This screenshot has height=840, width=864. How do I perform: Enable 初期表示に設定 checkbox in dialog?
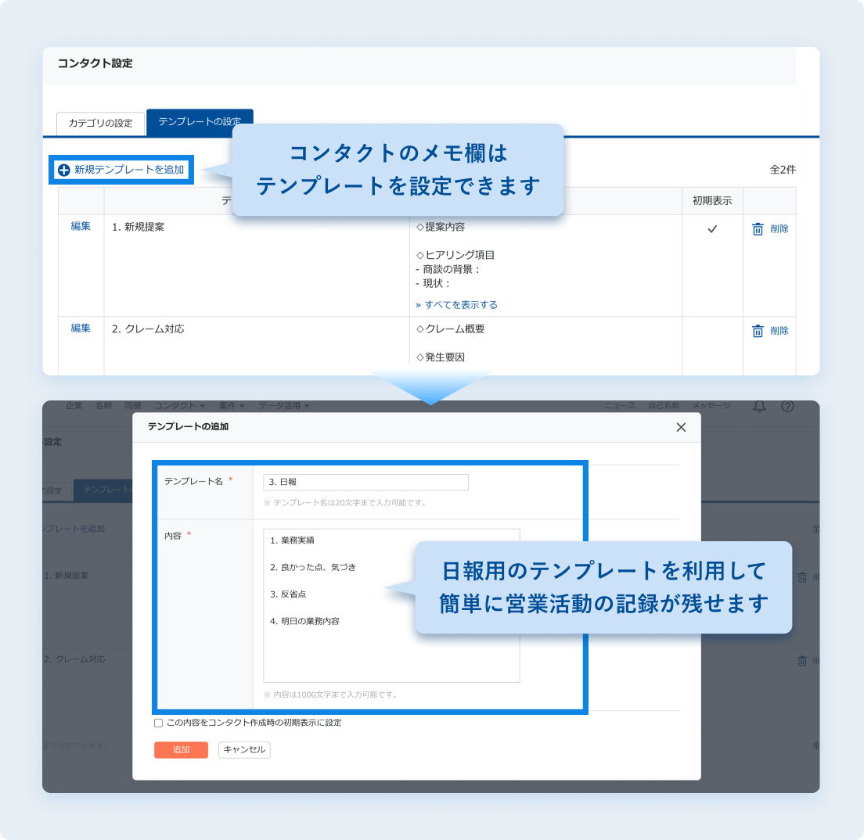[159, 723]
